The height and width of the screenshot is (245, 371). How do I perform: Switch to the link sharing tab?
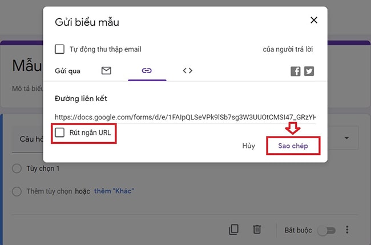(x=147, y=71)
